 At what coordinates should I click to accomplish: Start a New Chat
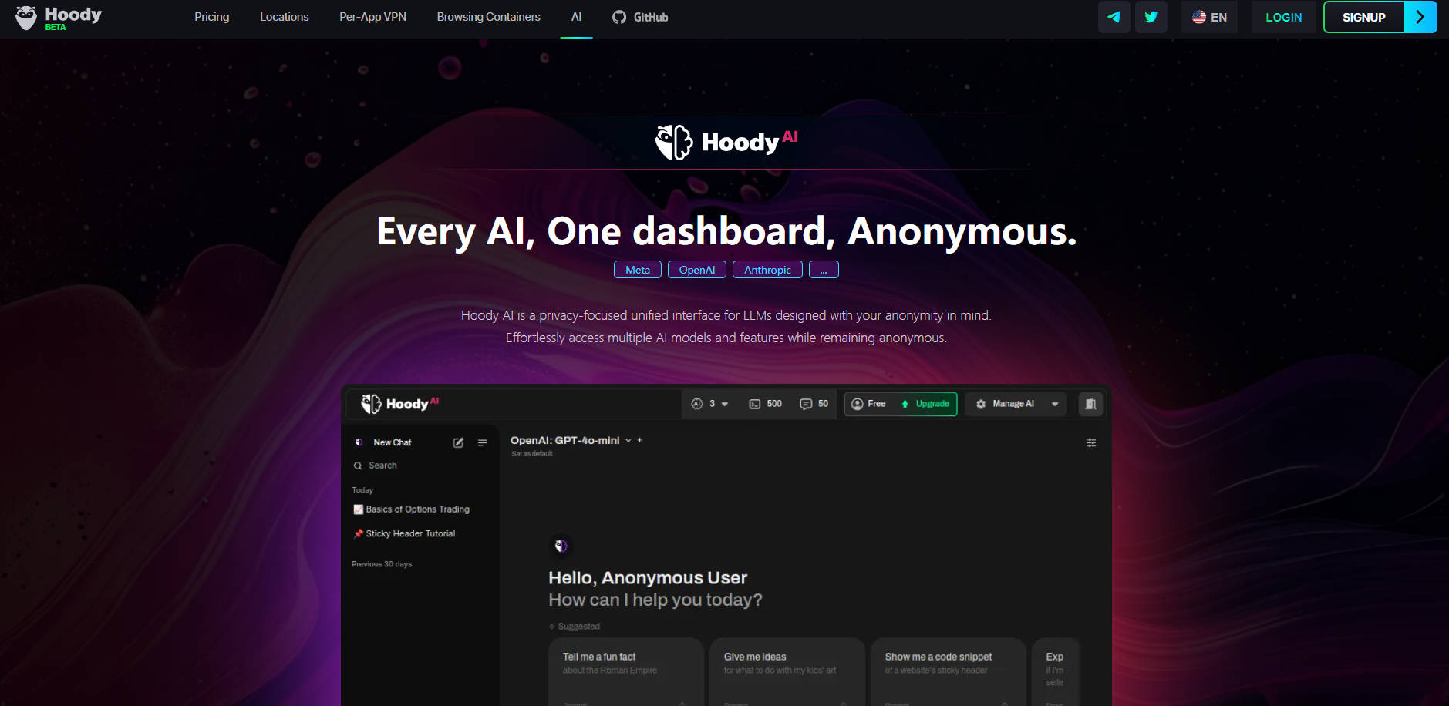pos(392,442)
